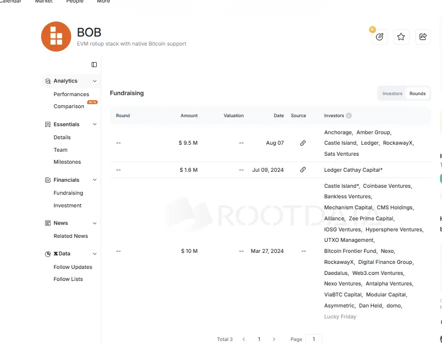
Task: Open Amber Group investor link
Action: coord(373,132)
